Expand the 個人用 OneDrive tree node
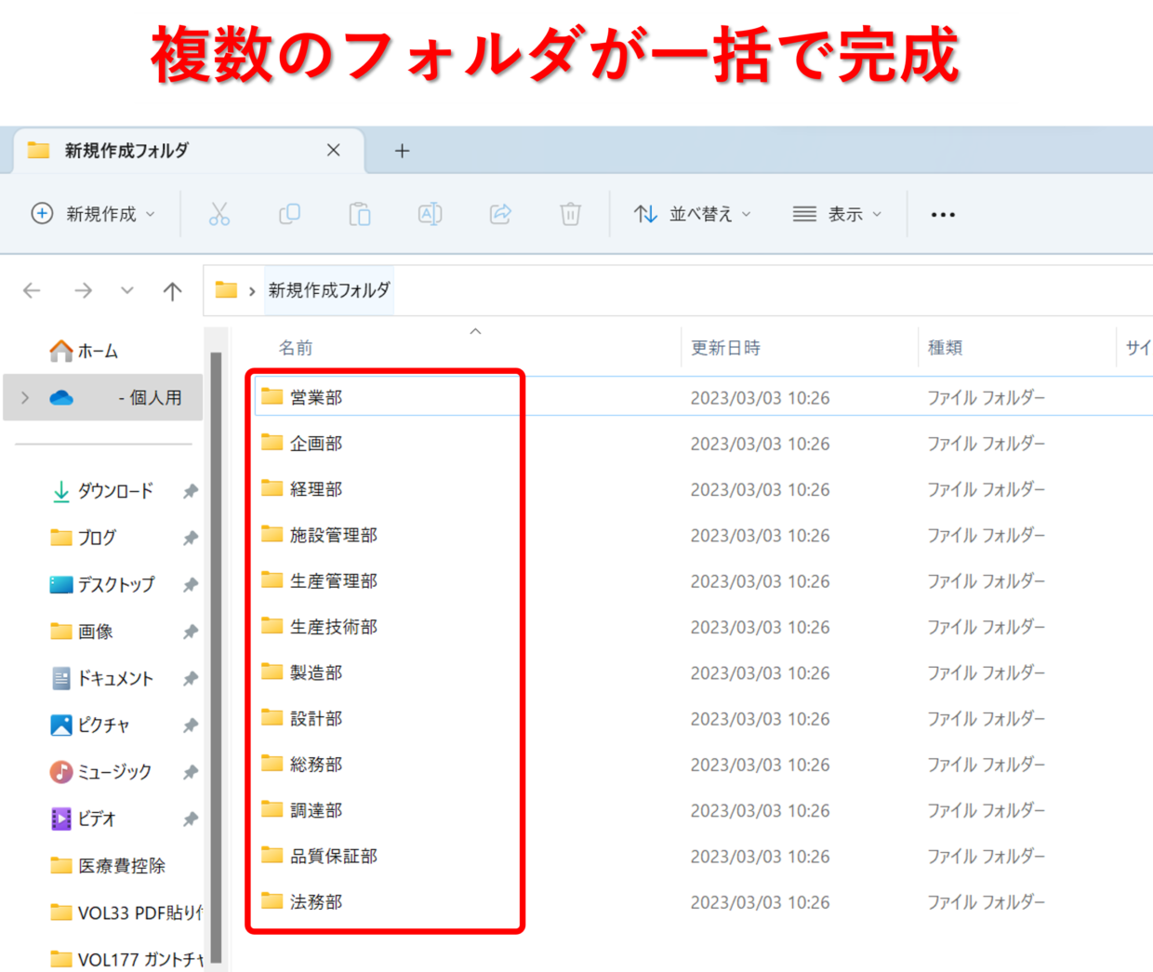The height and width of the screenshot is (972, 1153). coord(25,398)
